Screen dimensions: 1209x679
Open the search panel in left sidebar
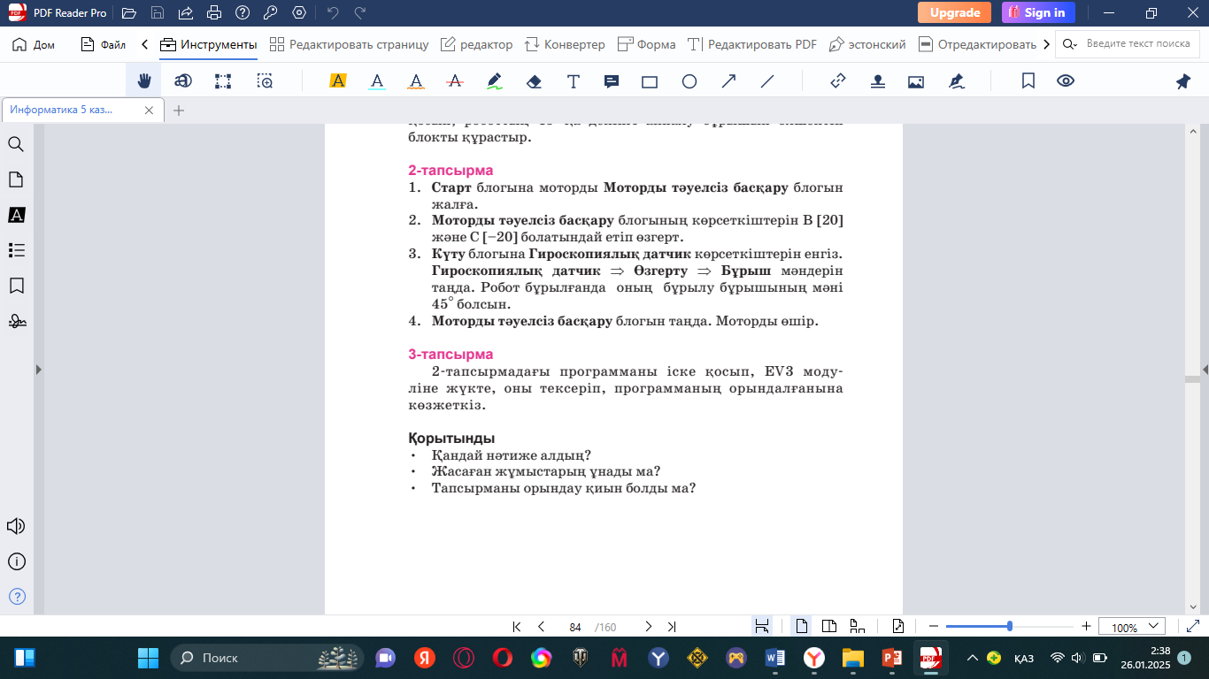click(16, 144)
